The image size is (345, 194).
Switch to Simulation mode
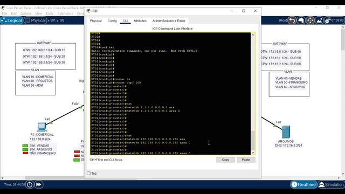click(x=331, y=184)
